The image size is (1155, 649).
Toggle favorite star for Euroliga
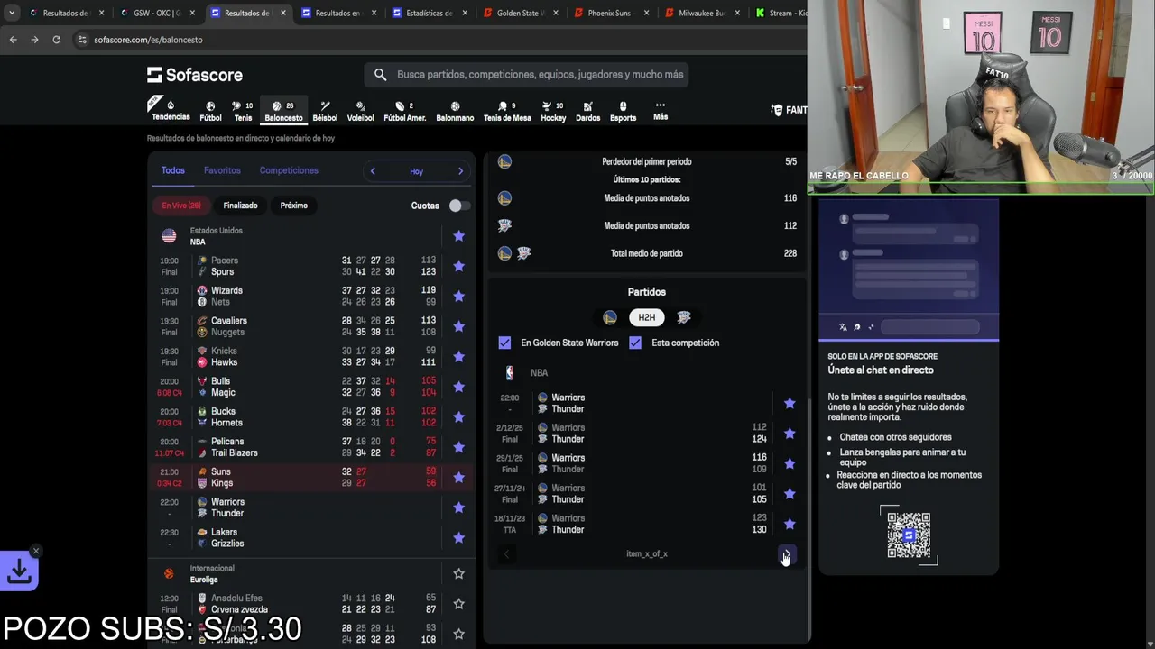458,574
